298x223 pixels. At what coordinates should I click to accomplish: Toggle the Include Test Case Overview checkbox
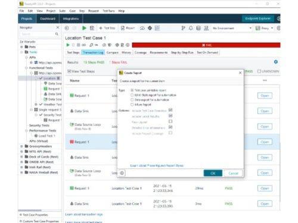tap(170, 110)
